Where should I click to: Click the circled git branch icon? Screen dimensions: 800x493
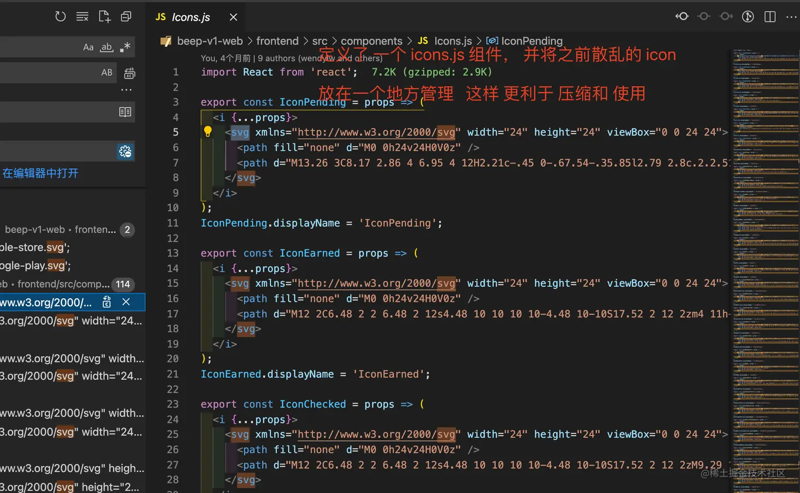click(x=748, y=16)
